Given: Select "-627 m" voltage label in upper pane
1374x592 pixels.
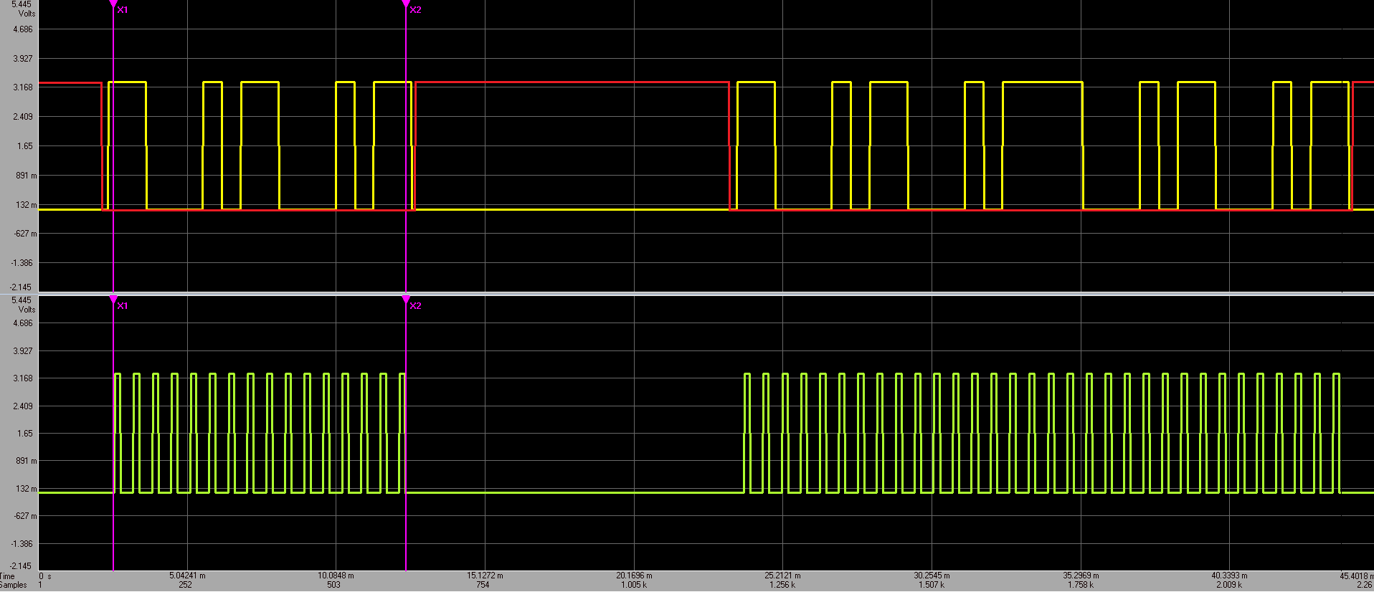Looking at the screenshot, I should [x=25, y=234].
